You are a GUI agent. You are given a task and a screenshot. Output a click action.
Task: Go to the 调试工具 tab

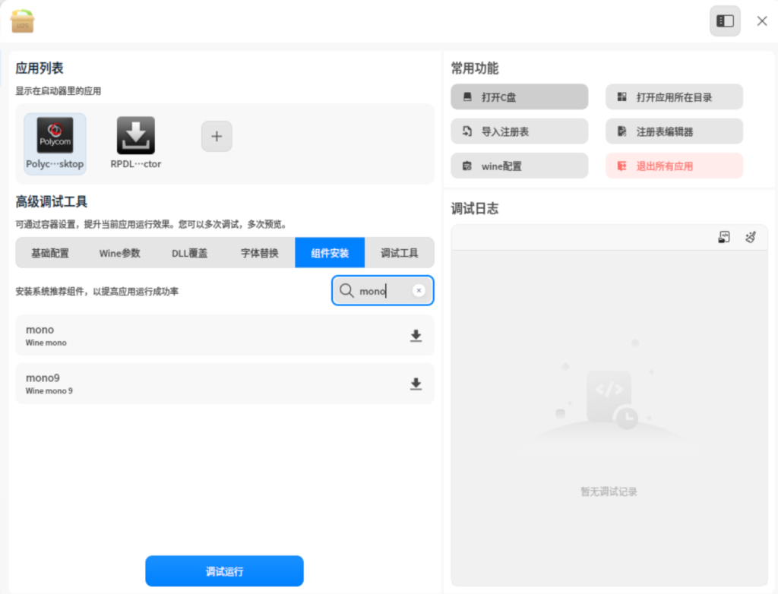(x=400, y=253)
